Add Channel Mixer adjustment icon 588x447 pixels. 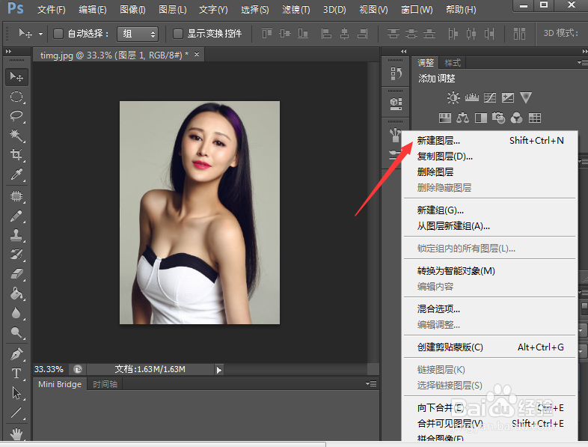pyautogui.click(x=517, y=118)
